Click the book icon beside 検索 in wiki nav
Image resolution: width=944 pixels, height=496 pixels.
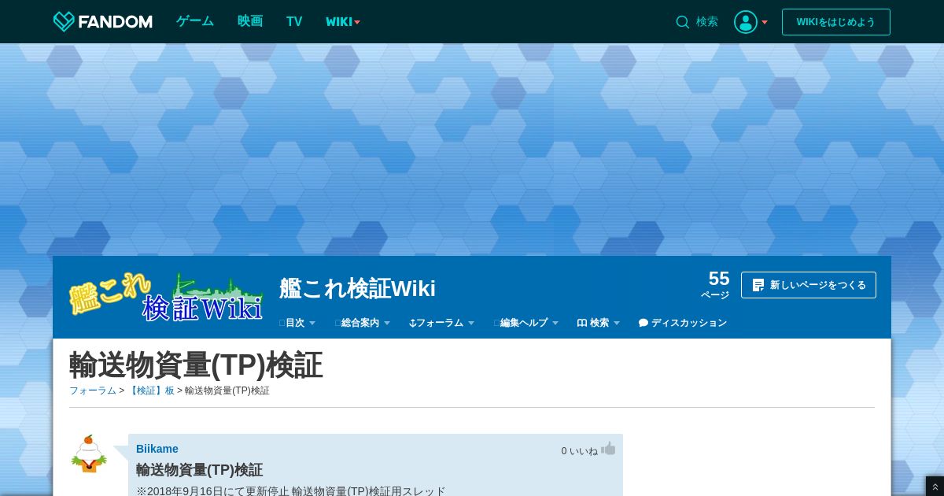(582, 323)
